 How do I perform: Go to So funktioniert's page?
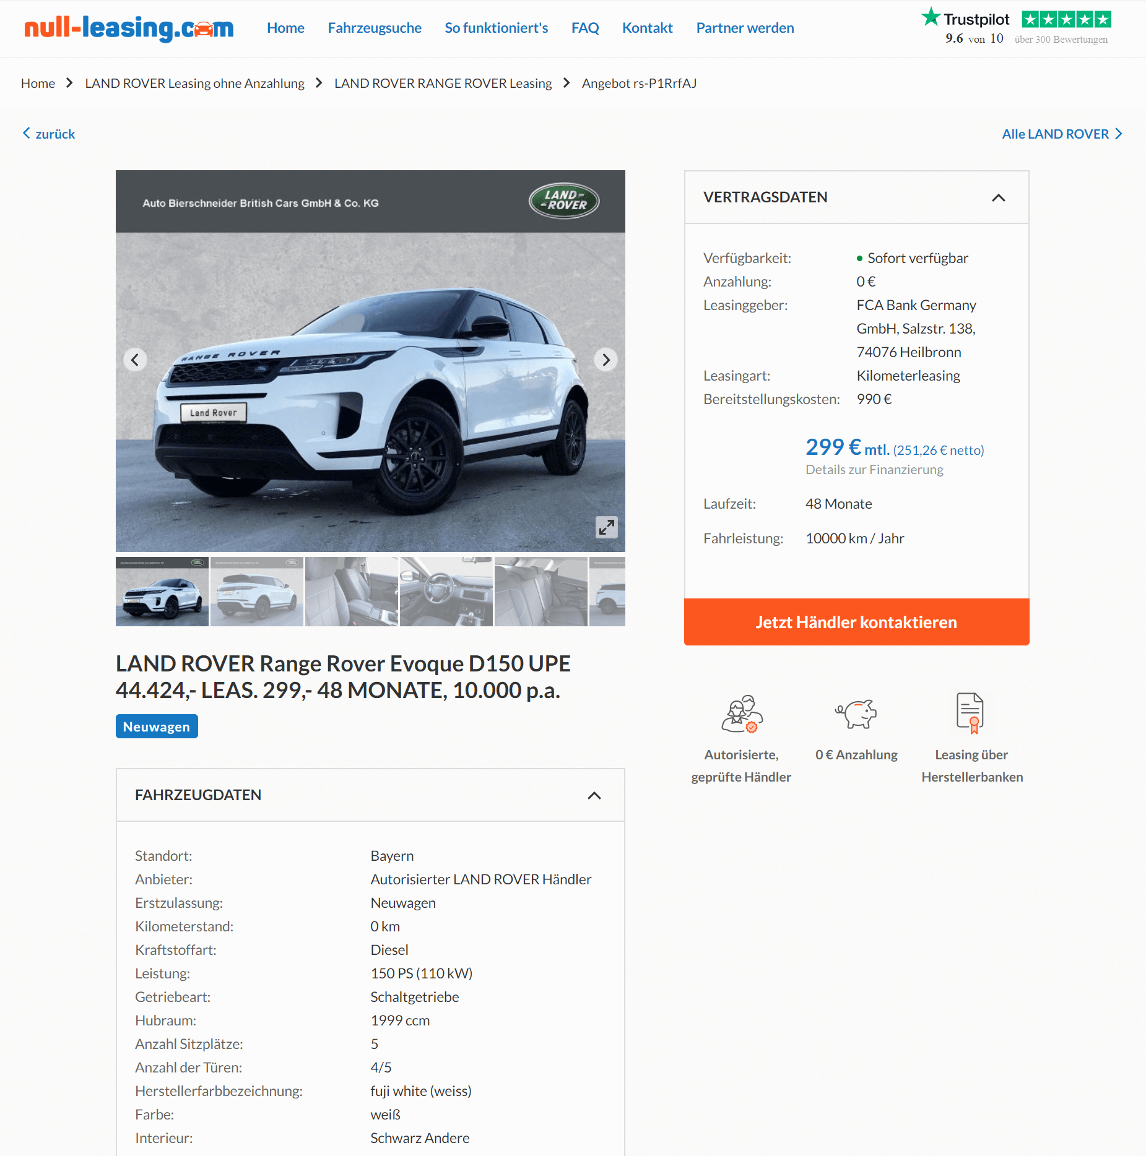point(496,28)
